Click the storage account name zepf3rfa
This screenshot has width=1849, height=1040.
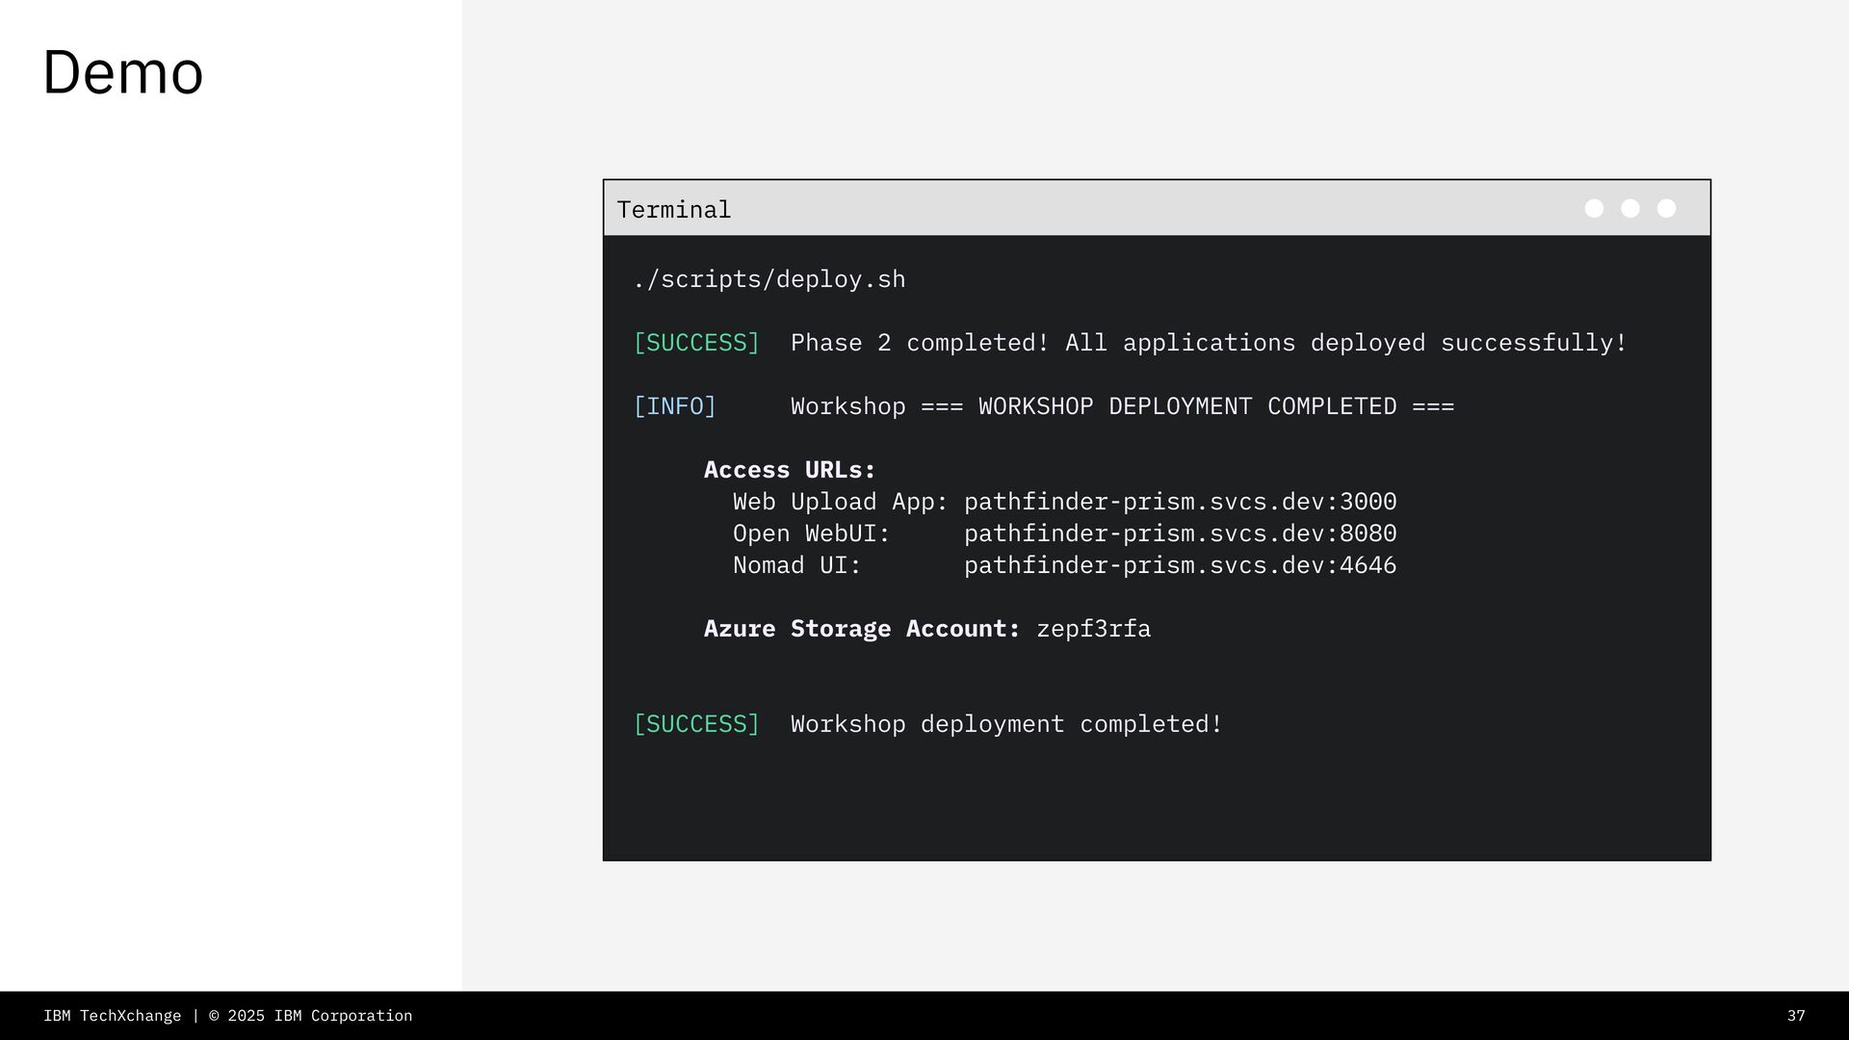pos(1093,629)
